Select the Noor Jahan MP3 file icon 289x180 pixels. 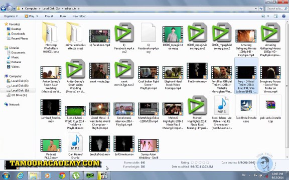[x=222, y=105]
